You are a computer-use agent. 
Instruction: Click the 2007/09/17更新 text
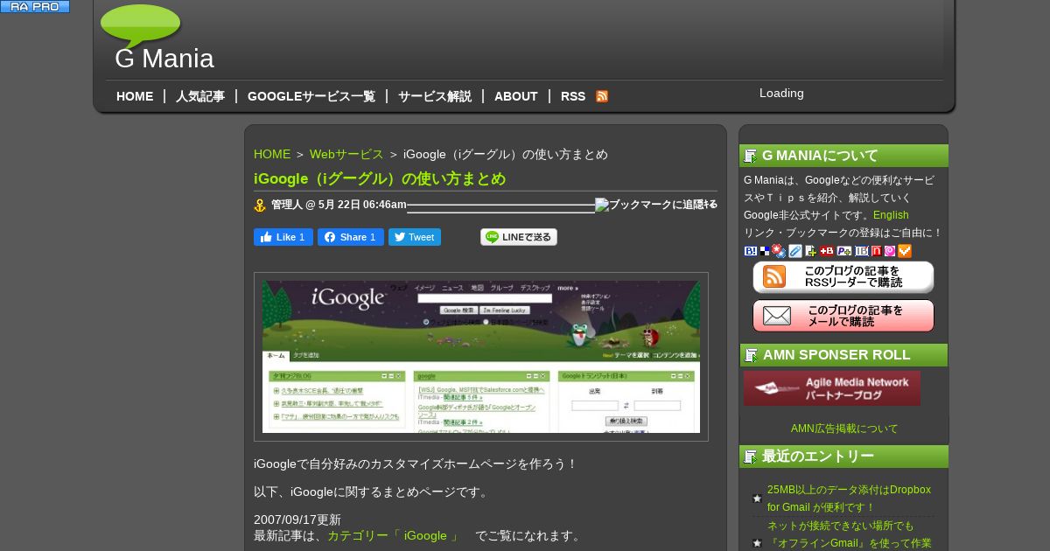[x=297, y=520]
